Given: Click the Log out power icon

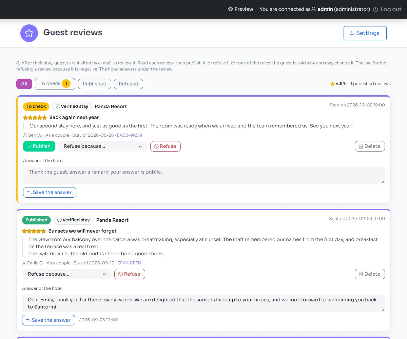Looking at the screenshot, I should point(375,9).
